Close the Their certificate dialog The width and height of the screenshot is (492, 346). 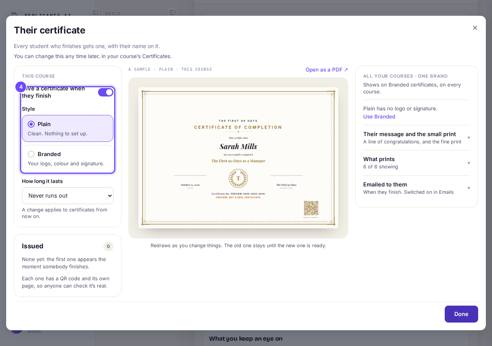[475, 28]
